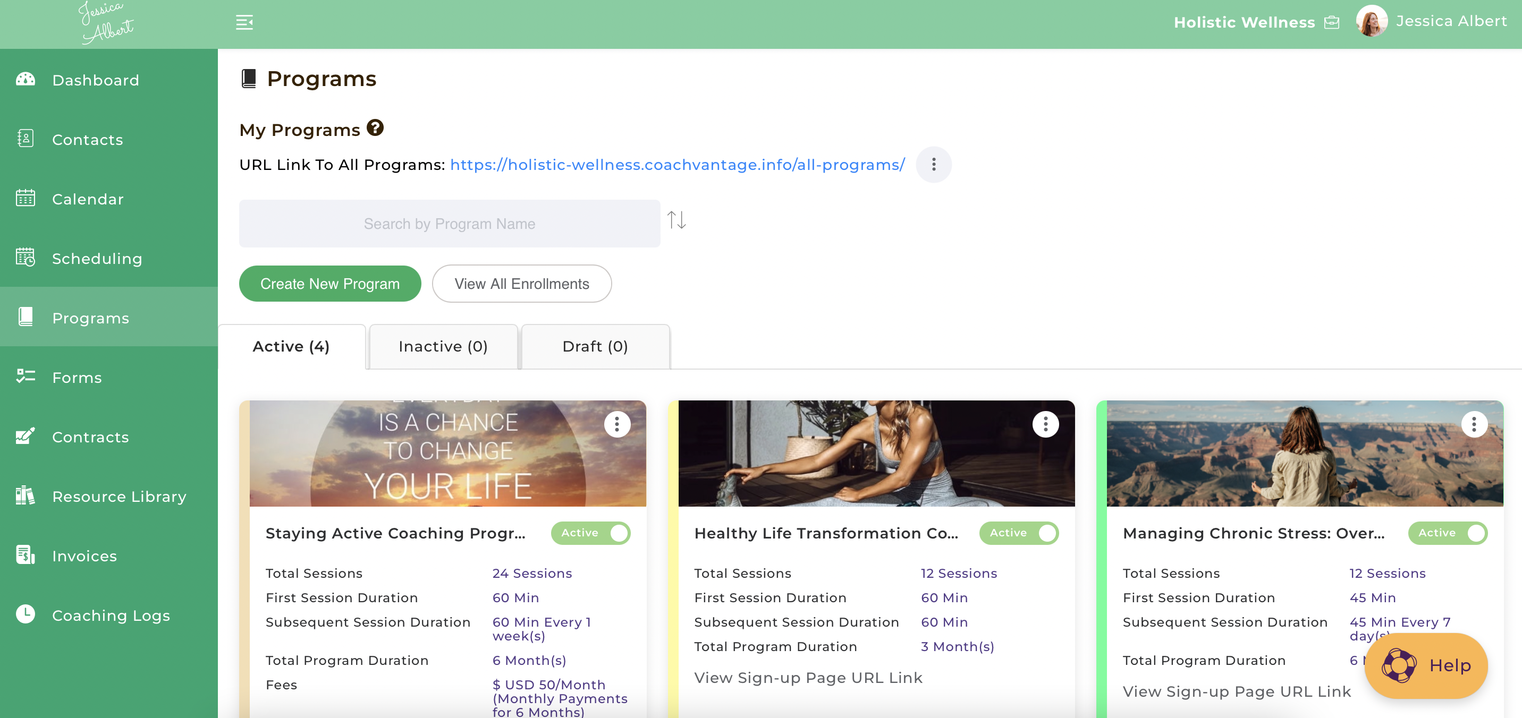
Task: Click the Search by Program Name field
Action: click(450, 224)
